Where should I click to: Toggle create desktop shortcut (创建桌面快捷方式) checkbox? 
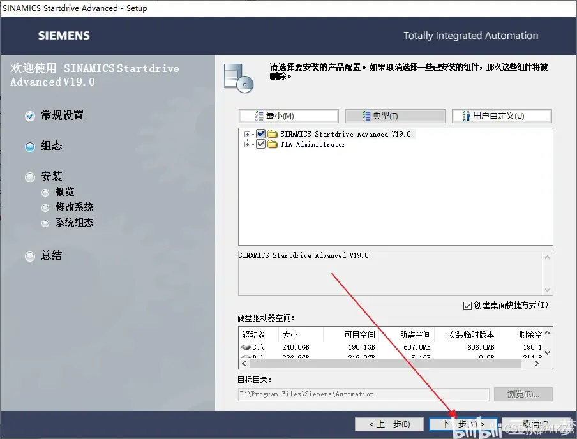click(x=467, y=306)
